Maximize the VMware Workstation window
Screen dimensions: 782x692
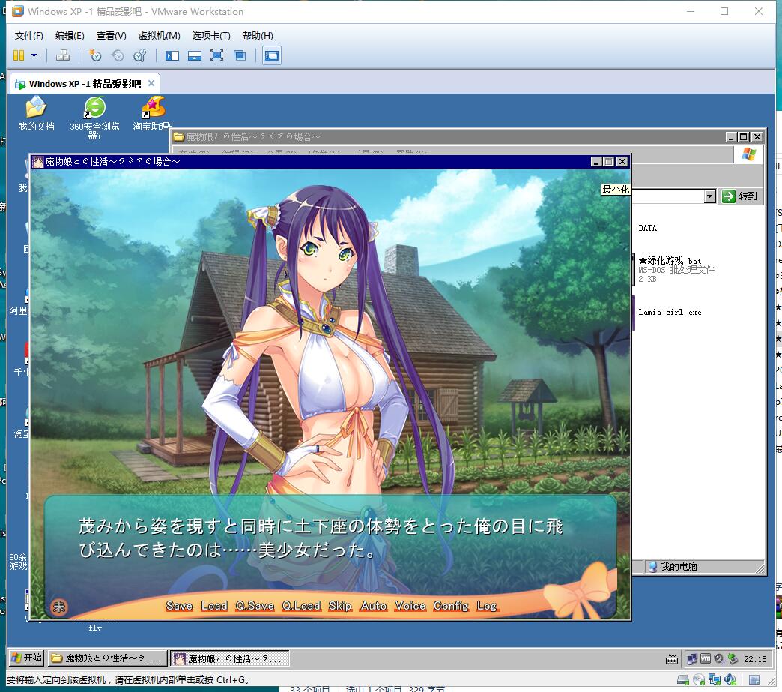pyautogui.click(x=724, y=11)
